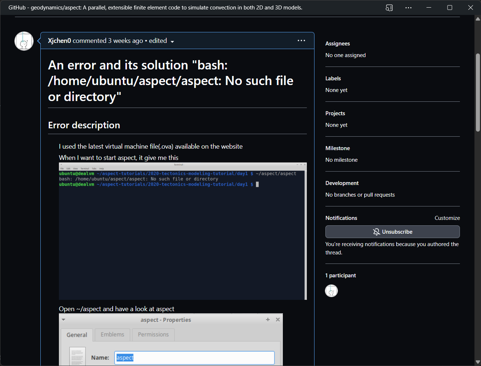
Task: Click Customize notifications link
Action: click(x=447, y=218)
